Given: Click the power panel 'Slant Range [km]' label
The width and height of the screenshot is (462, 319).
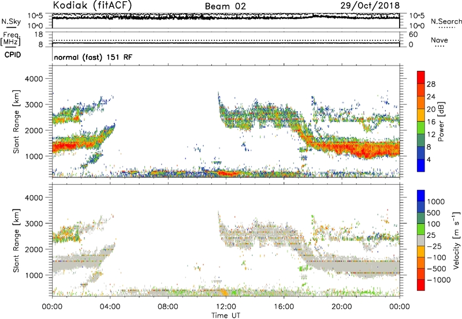Looking at the screenshot, I should (16, 121).
